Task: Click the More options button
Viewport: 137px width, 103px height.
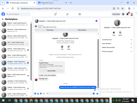Action: [x=82, y=30]
